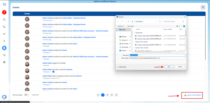Collapse the Yesterday group
210x103 pixels.
pos(134,33)
